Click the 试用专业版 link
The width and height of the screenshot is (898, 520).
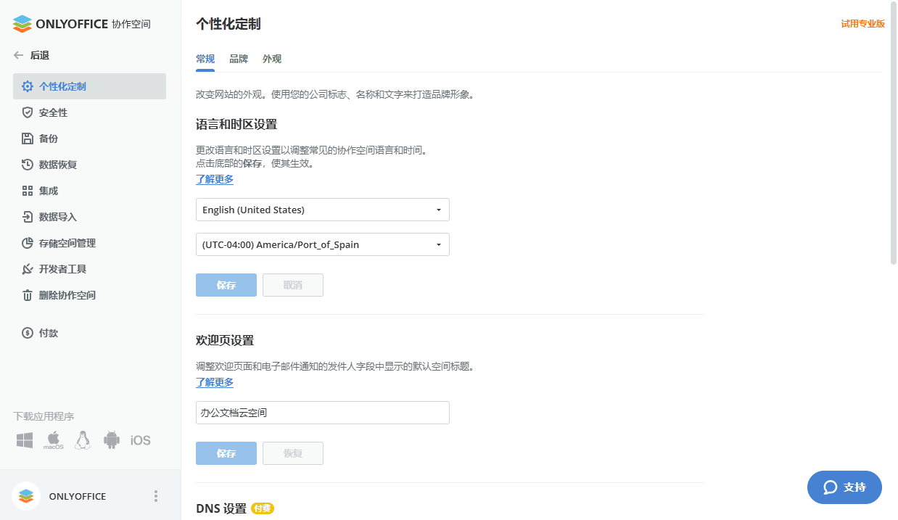click(863, 24)
